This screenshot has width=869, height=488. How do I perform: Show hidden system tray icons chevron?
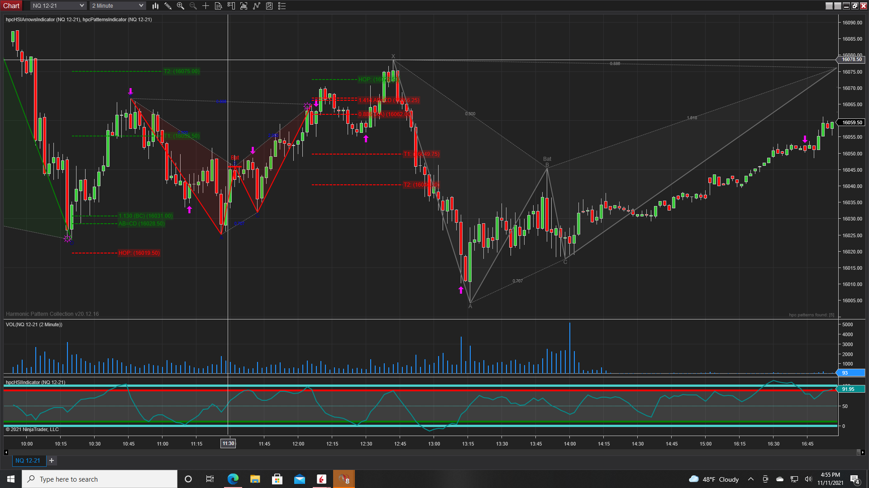coord(751,479)
